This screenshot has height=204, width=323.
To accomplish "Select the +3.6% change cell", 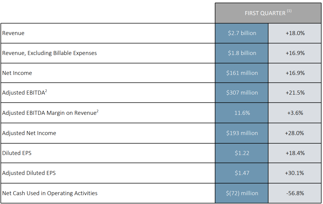I will click(x=295, y=113).
